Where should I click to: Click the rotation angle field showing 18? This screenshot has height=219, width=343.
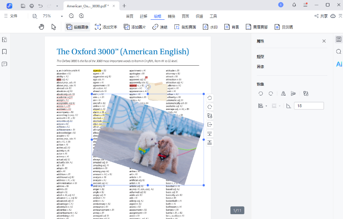(x=309, y=106)
